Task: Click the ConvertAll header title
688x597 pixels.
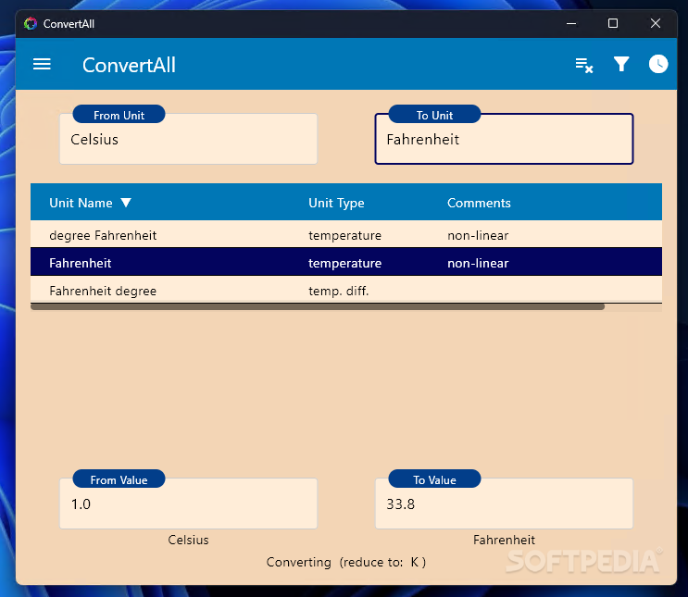Action: [x=129, y=65]
